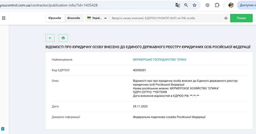Image resolution: width=256 pixels, height=134 pixels.
Task: Click the Опис row label
Action: tap(55, 81)
